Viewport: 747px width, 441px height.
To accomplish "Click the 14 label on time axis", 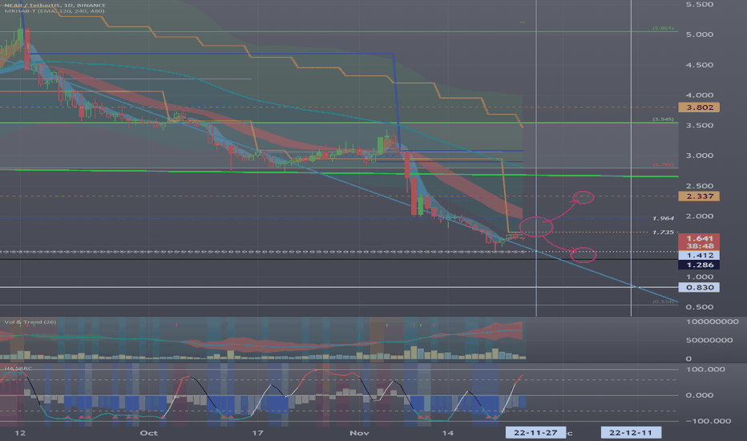I will click(447, 433).
